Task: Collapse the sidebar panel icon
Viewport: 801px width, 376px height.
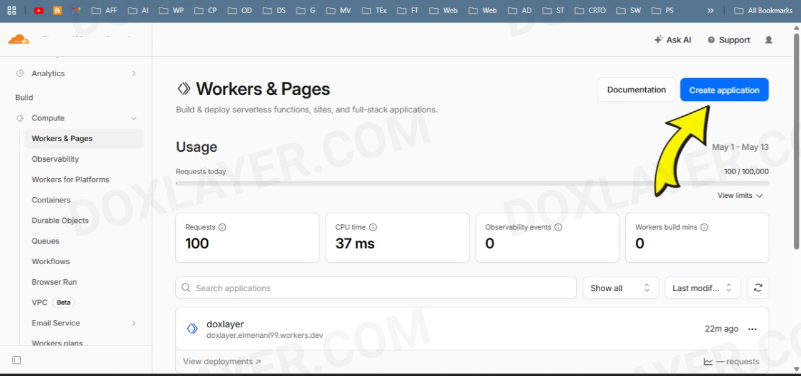Action: point(17,360)
